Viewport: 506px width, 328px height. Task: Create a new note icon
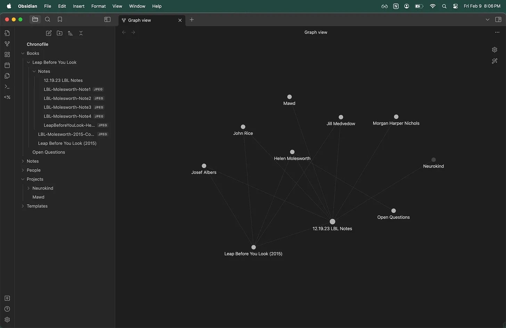49,33
